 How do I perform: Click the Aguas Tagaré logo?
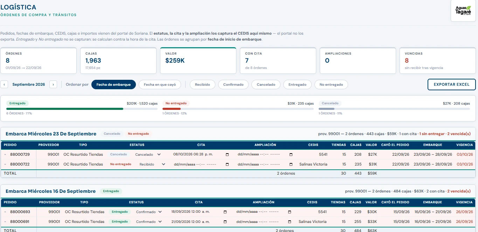pyautogui.click(x=463, y=11)
